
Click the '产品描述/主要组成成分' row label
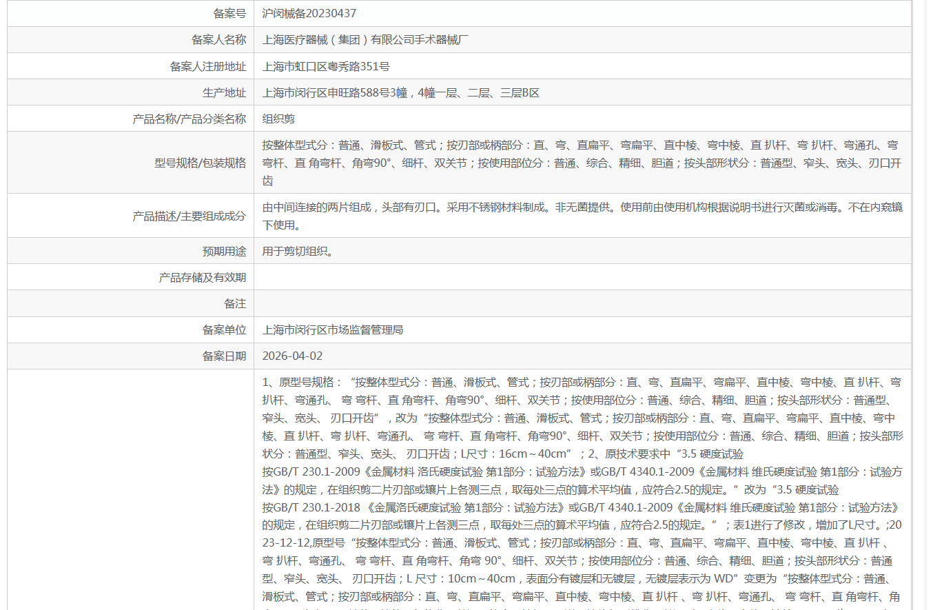pyautogui.click(x=189, y=216)
